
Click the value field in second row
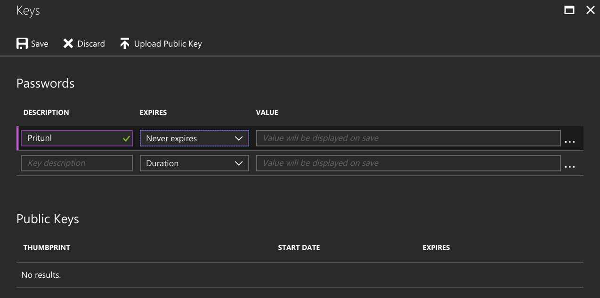click(x=408, y=163)
